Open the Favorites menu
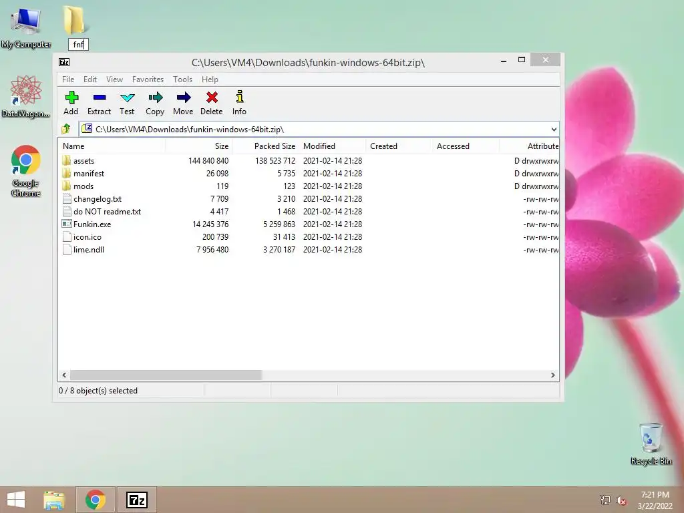 148,79
